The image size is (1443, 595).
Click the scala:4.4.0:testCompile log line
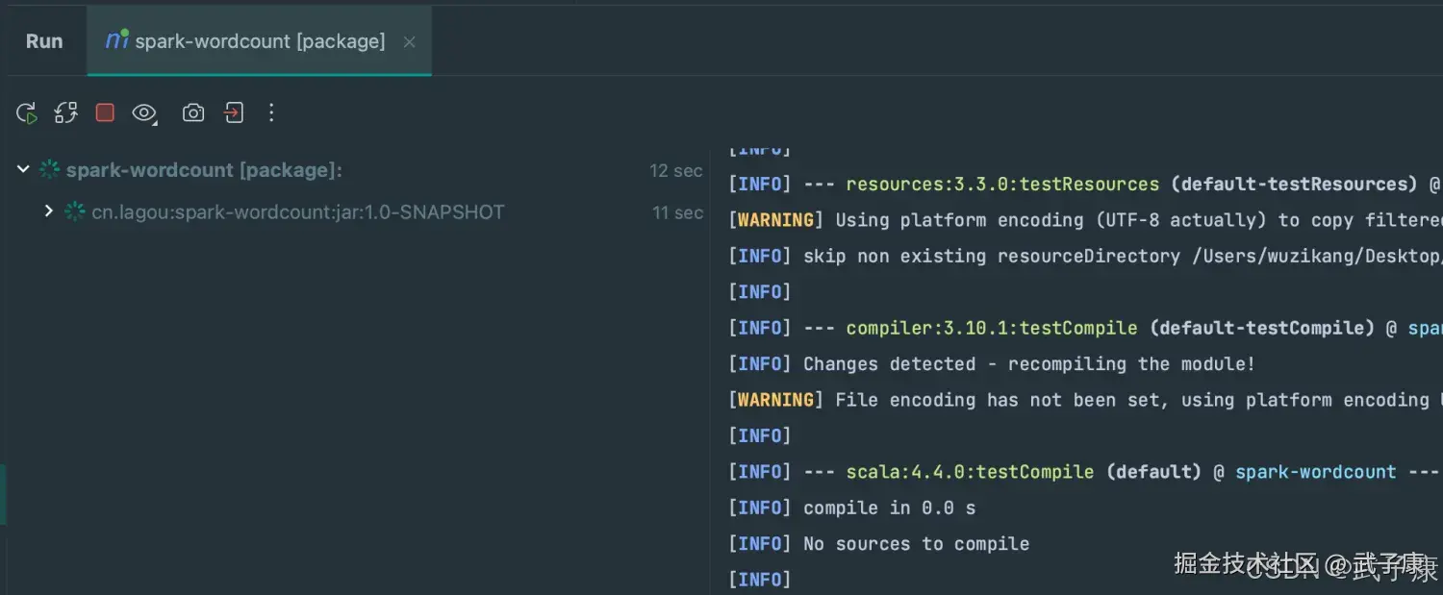1085,472
